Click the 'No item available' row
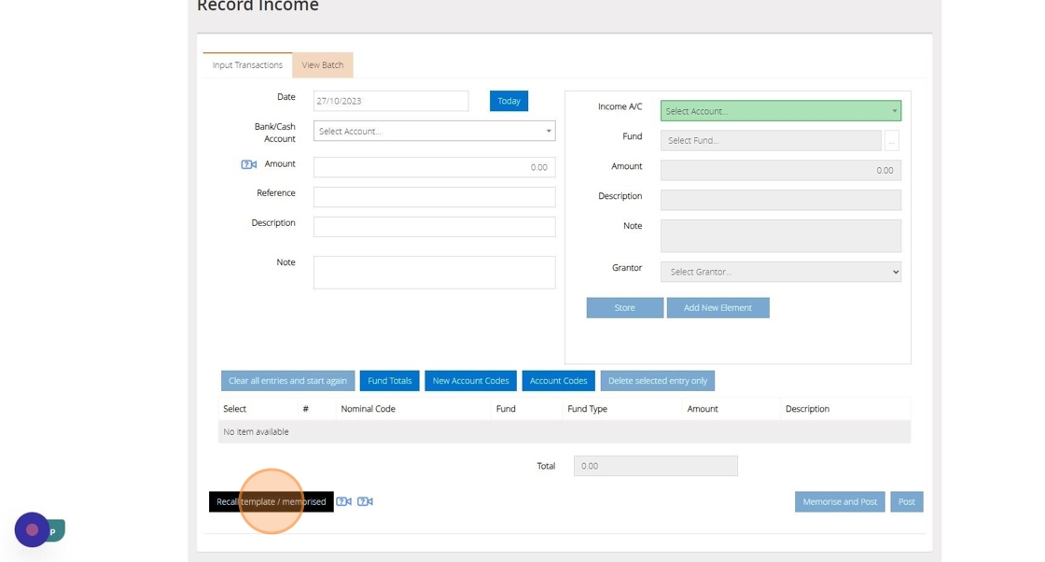This screenshot has width=1045, height=562. (x=564, y=432)
